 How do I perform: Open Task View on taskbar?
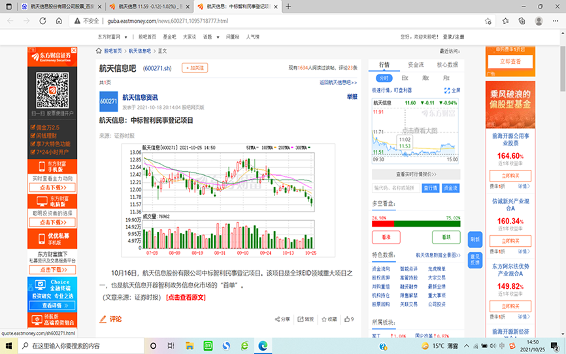point(171,346)
